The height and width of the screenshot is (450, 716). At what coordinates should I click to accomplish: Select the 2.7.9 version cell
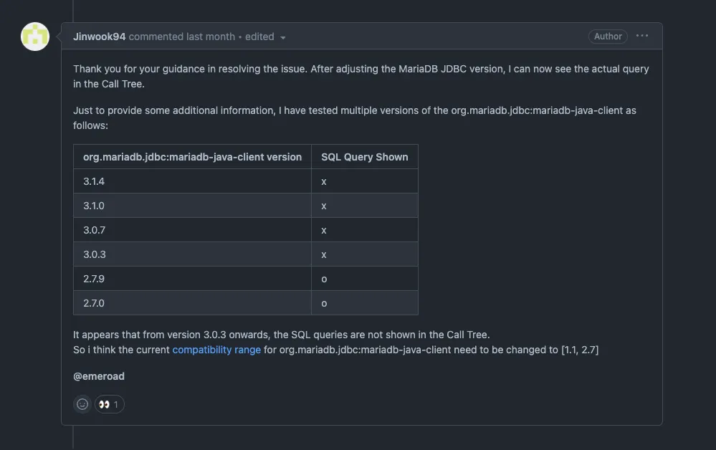click(94, 279)
